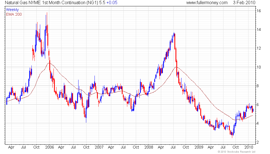The image size is (270, 154).
Task: Click the last price '5.5' in the title
Action: [102, 2]
